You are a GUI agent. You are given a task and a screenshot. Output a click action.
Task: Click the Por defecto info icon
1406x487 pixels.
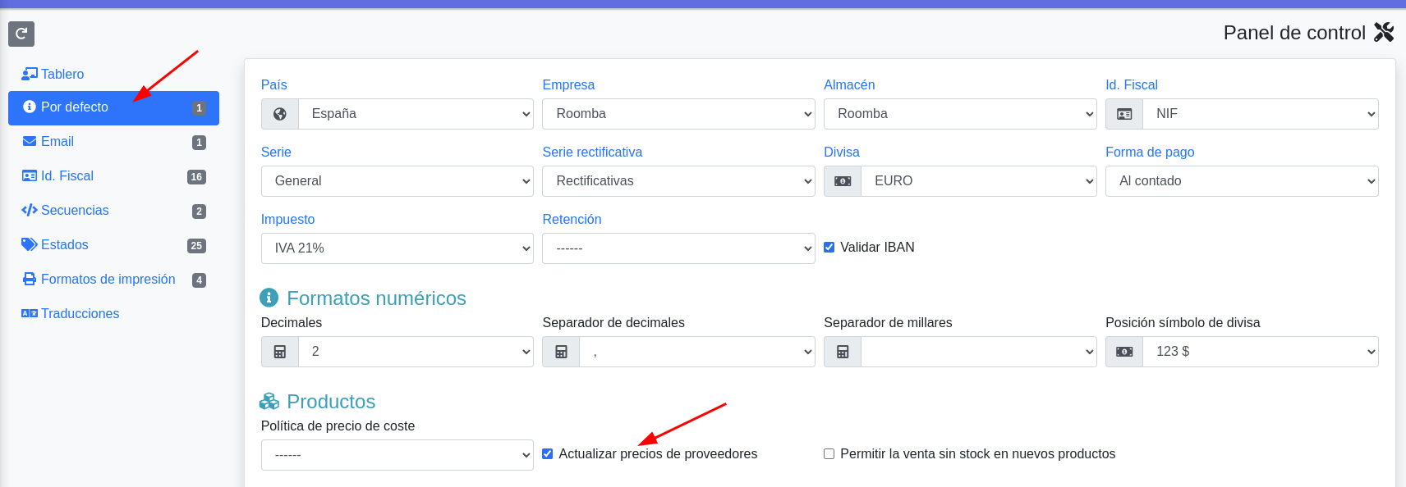click(x=30, y=107)
